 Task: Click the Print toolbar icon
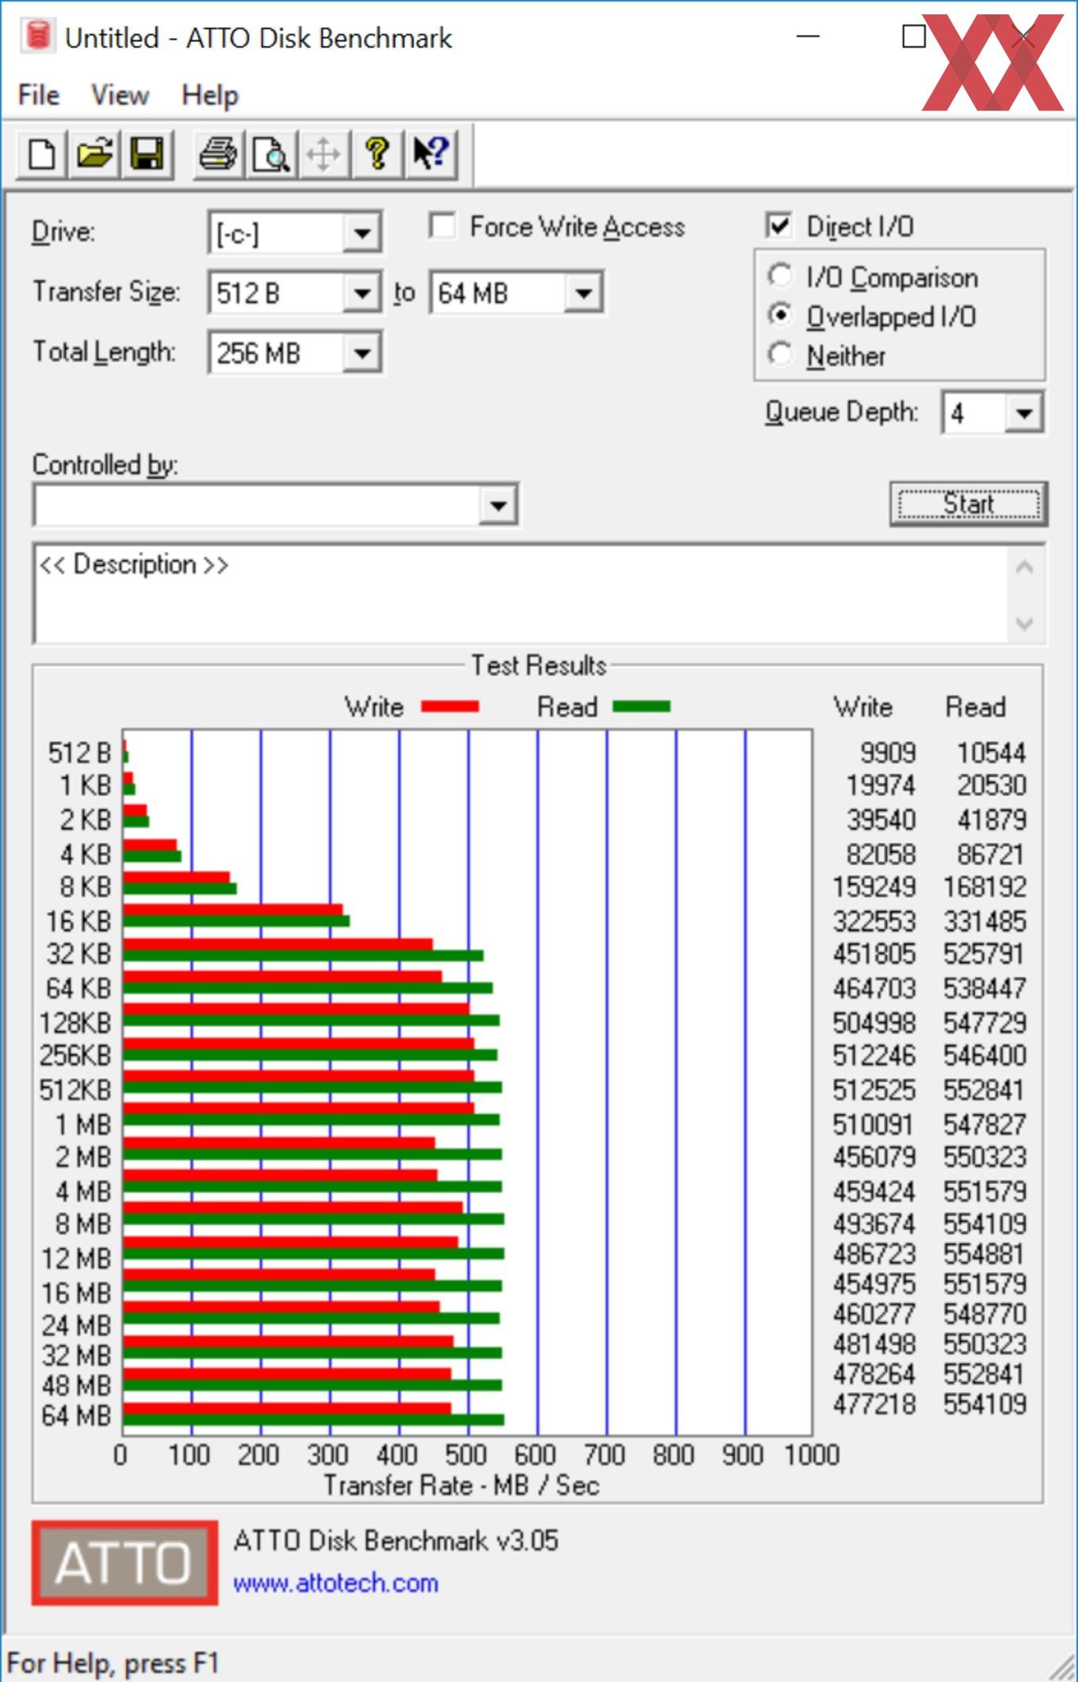coord(219,153)
